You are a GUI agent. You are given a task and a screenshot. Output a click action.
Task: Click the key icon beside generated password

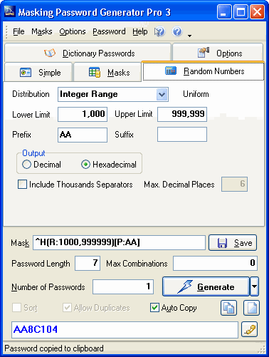click(x=250, y=329)
